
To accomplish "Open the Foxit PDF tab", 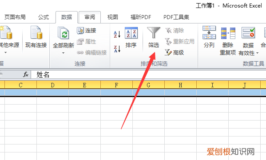I will [141, 17].
